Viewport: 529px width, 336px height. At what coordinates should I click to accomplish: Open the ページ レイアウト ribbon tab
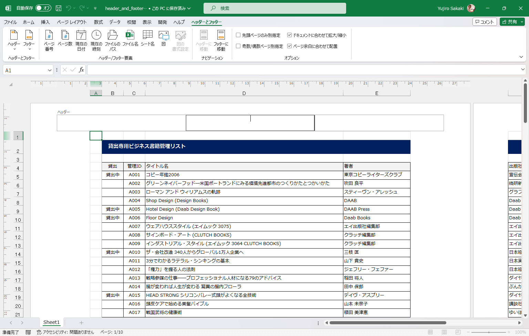coord(72,22)
